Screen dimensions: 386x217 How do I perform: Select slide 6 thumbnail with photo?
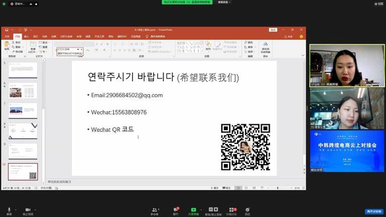pyautogui.click(x=23, y=90)
